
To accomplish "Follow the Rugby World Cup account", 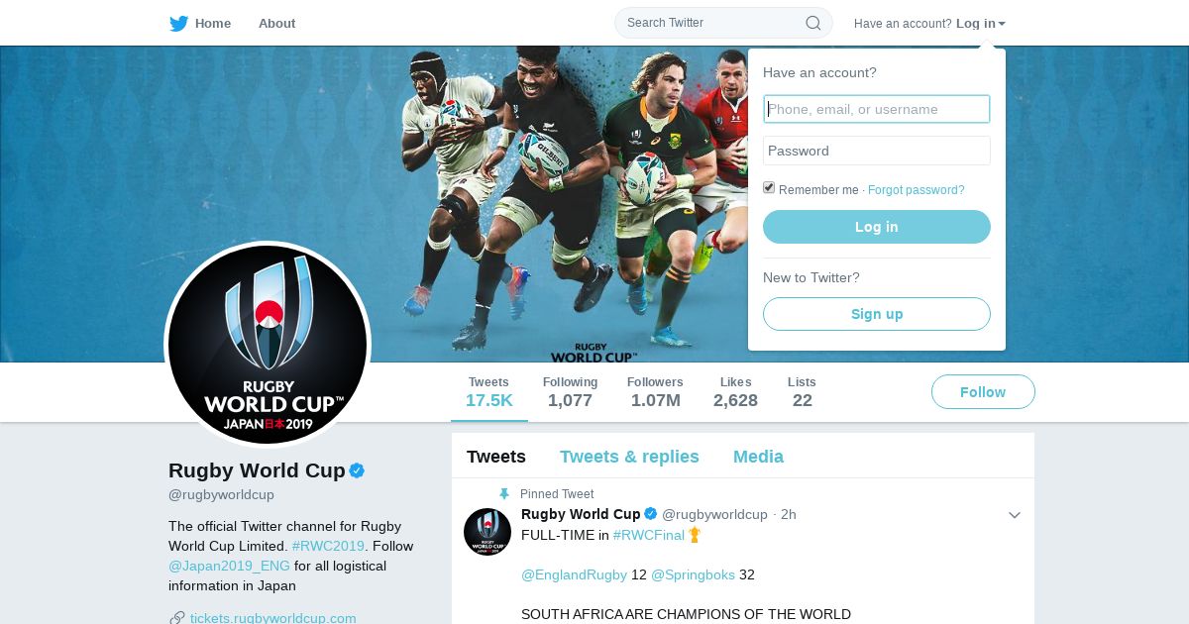I will coord(983,392).
